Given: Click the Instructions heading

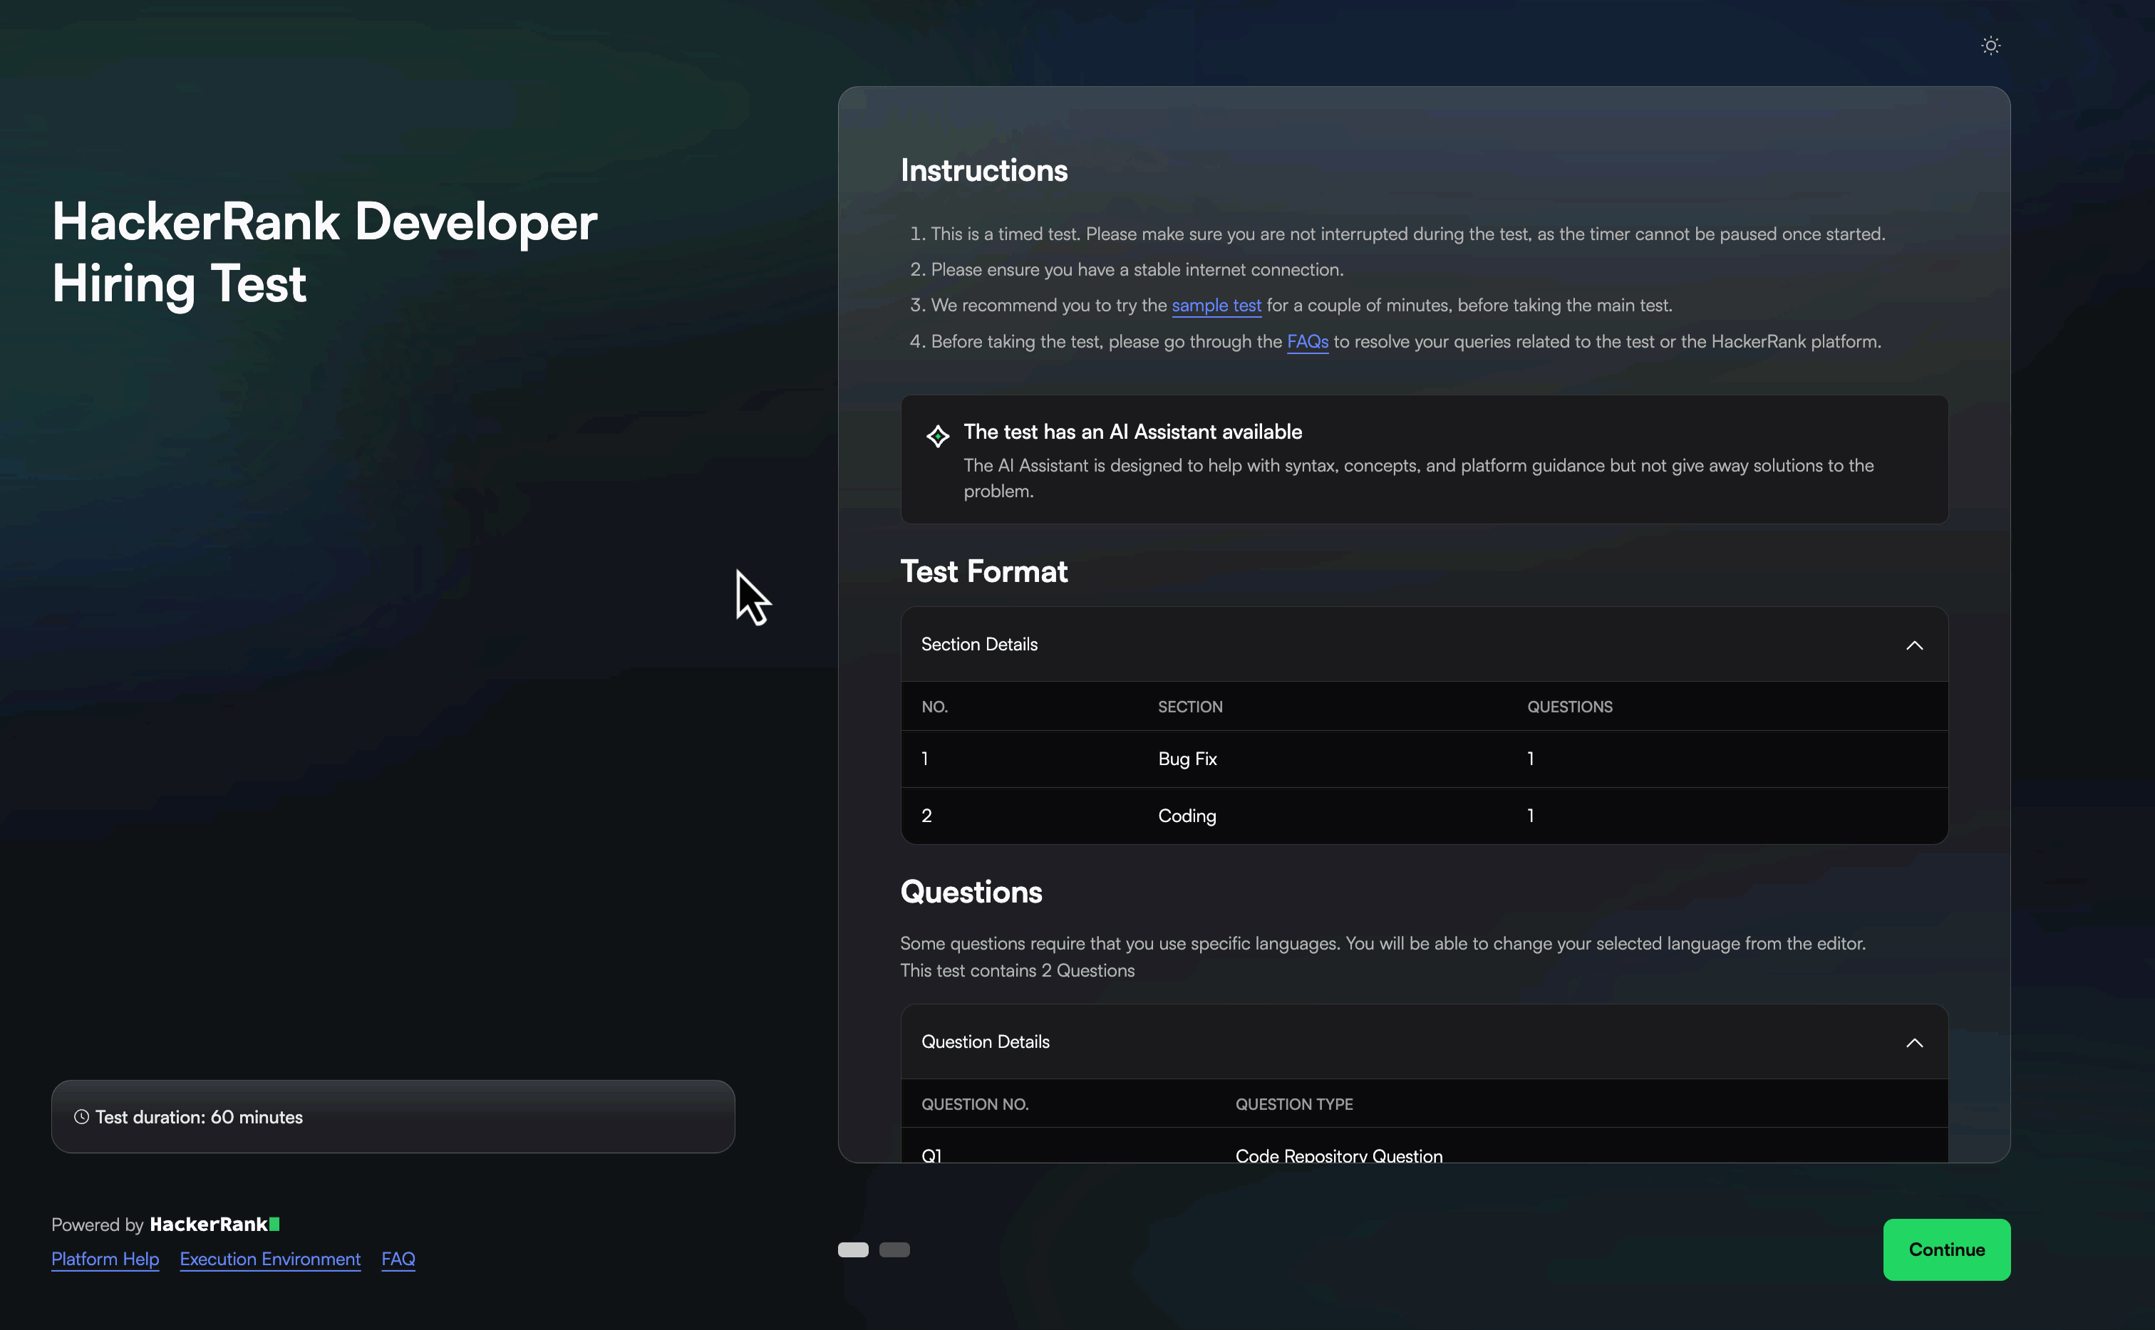Looking at the screenshot, I should 983,170.
